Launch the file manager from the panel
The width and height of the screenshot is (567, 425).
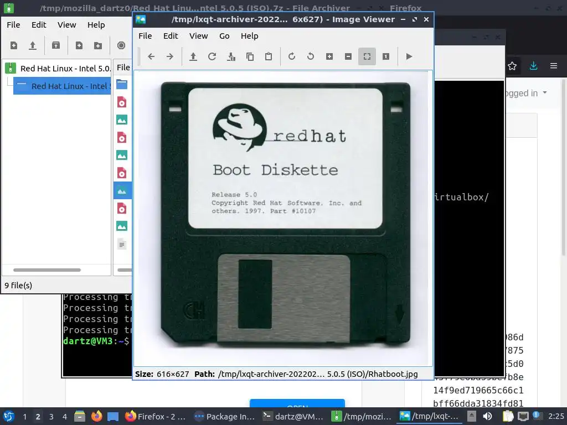point(79,416)
